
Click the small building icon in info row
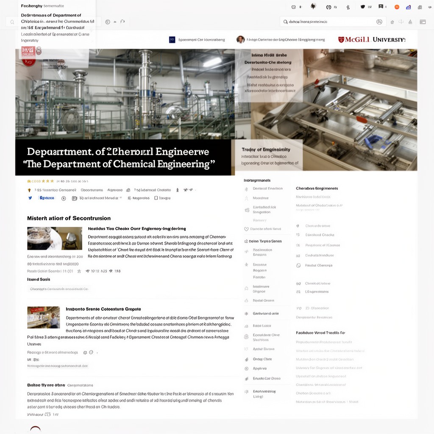tap(128, 190)
